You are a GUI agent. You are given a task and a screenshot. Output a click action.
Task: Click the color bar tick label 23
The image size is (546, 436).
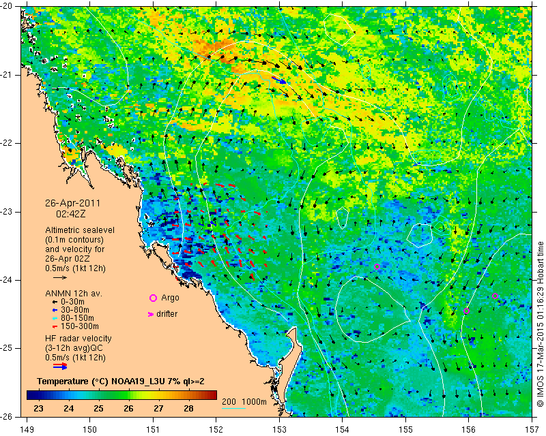click(x=39, y=408)
